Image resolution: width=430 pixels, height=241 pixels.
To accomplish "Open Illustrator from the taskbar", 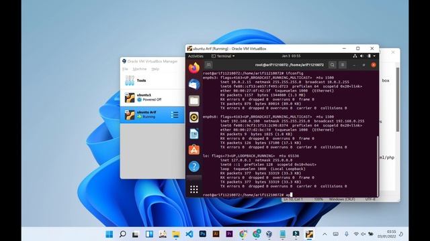I will click(x=216, y=234).
